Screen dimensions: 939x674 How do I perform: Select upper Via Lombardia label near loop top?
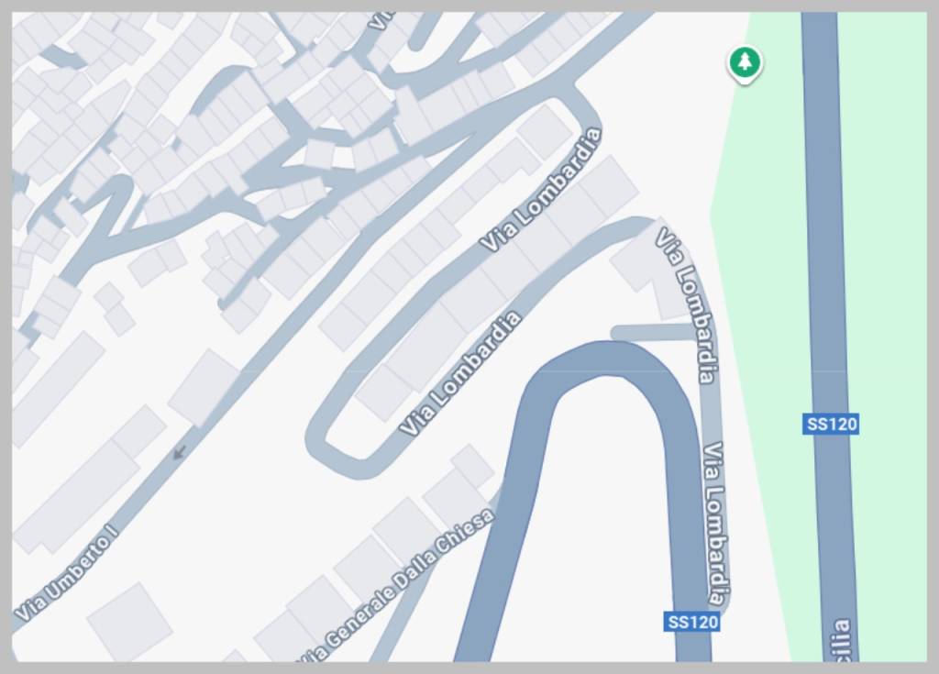[x=540, y=190]
